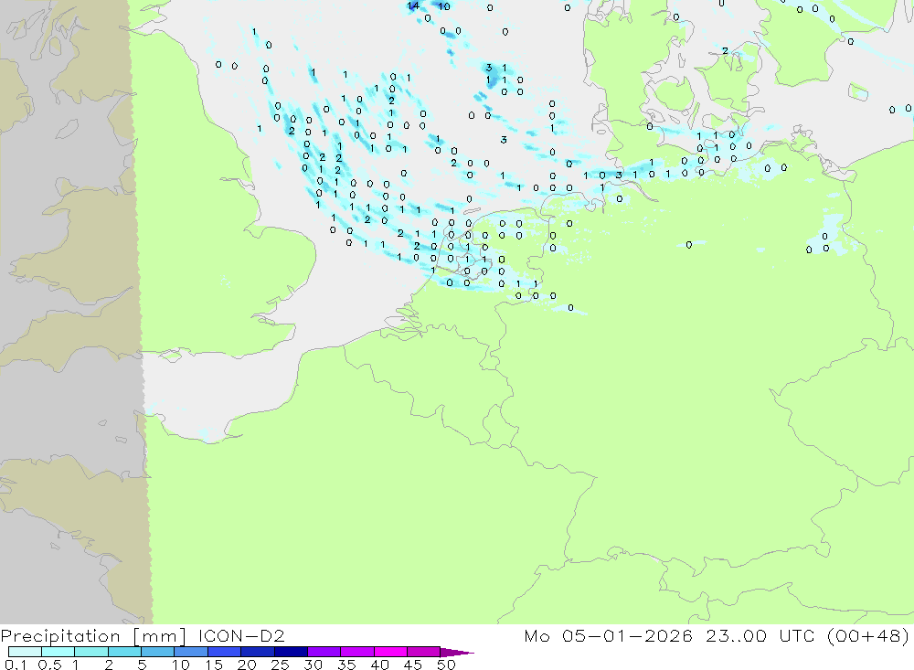Screen dimensions: 914x670
Task: Click the '[mm]' unit label
Action: (x=159, y=636)
